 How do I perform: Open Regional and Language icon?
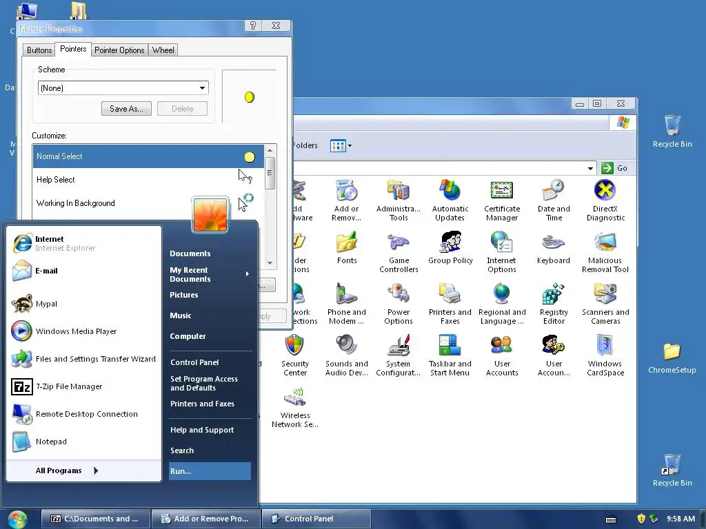coord(502,304)
